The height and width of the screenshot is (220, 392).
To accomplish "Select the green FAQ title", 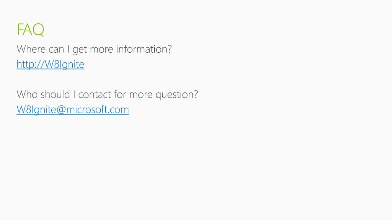I will coord(31,30).
